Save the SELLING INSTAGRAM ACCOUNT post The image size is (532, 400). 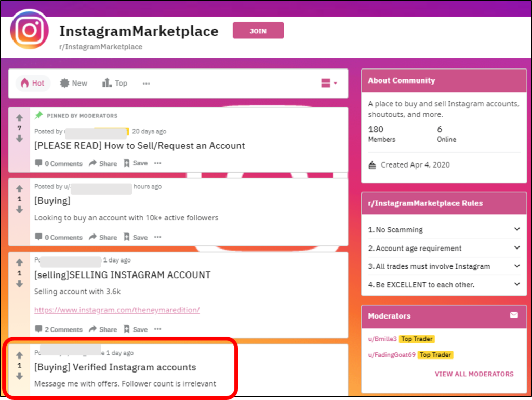coord(136,329)
